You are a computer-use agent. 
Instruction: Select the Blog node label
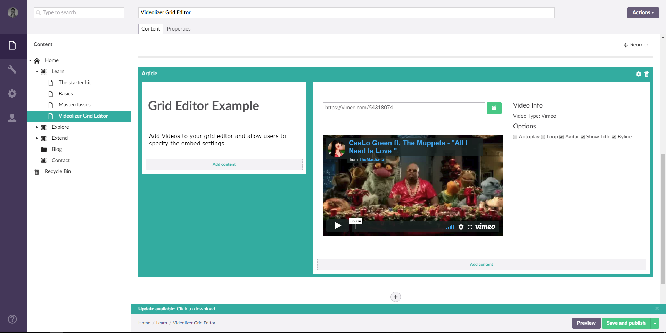coord(57,149)
